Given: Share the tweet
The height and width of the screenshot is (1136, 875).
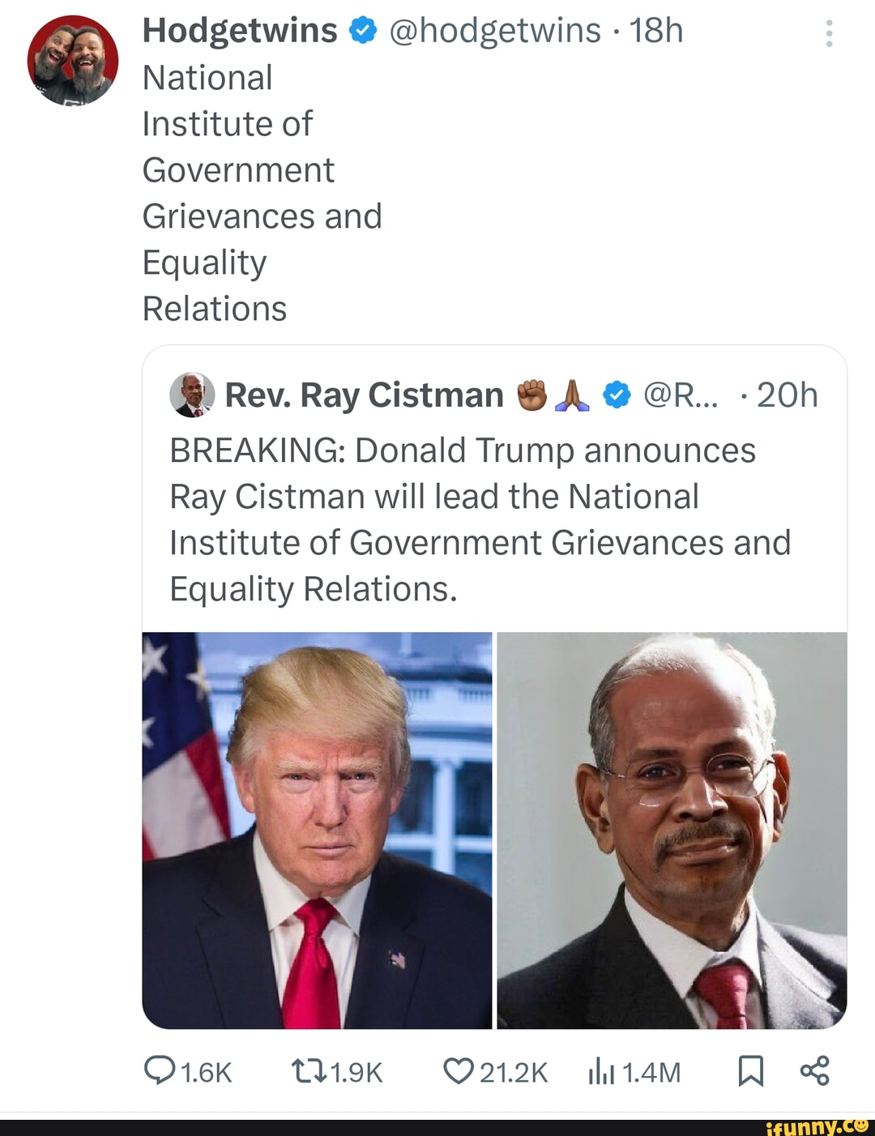Looking at the screenshot, I should pyautogui.click(x=817, y=1070).
